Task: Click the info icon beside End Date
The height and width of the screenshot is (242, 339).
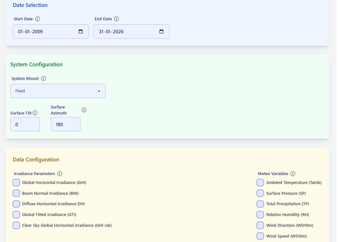Action: [116, 19]
